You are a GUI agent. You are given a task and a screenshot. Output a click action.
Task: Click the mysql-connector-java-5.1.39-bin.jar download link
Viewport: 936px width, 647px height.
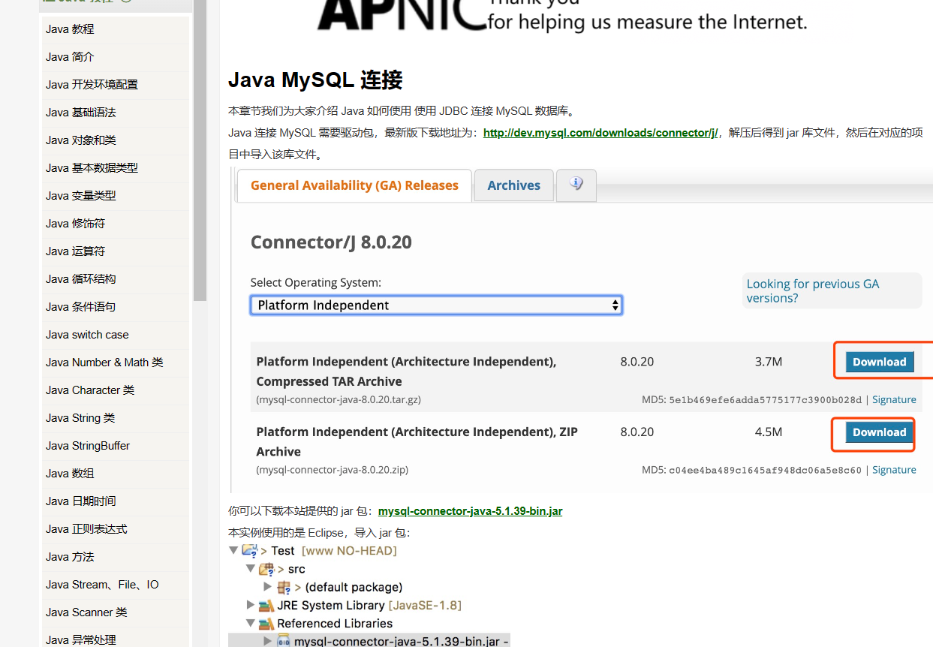pyautogui.click(x=470, y=511)
